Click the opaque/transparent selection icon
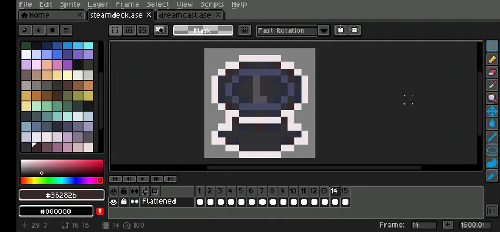Viewport: 500px width, 232px height. [161, 30]
